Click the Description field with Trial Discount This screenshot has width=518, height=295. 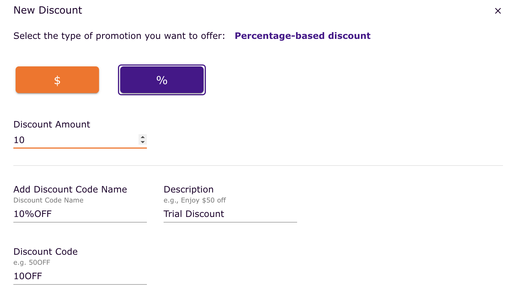[230, 214]
